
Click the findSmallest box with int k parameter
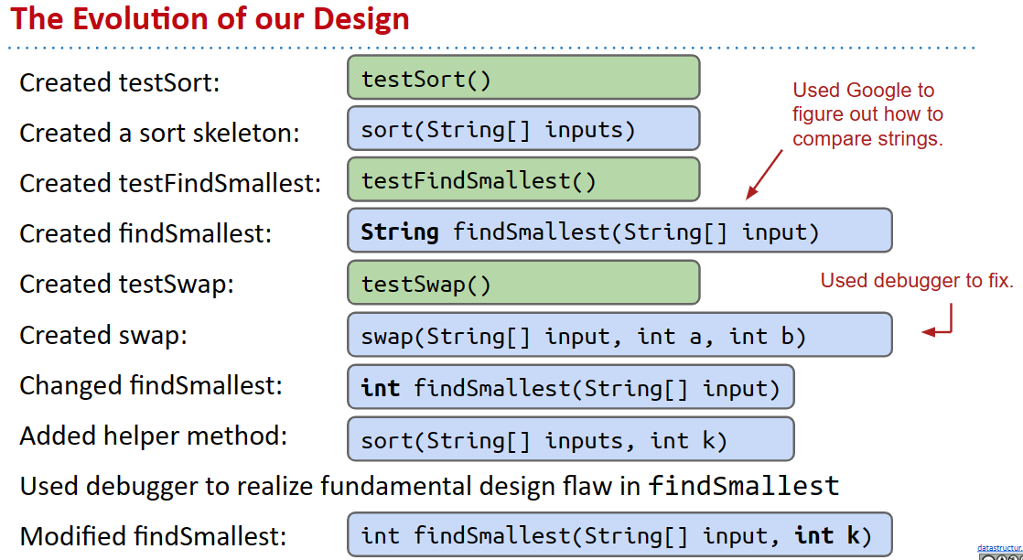pos(619,534)
